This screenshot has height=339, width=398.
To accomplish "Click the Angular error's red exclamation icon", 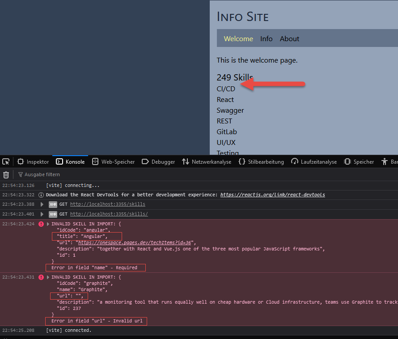I will (x=41, y=224).
